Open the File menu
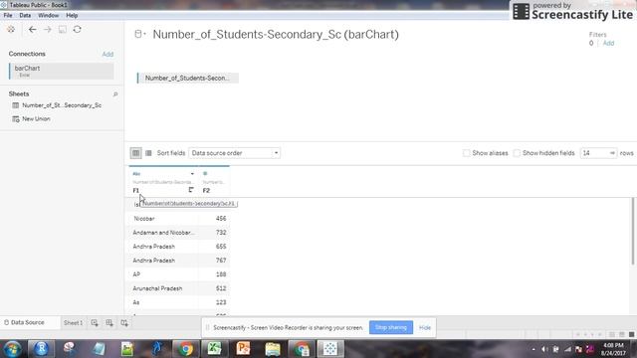This screenshot has width=637, height=358. tap(8, 16)
